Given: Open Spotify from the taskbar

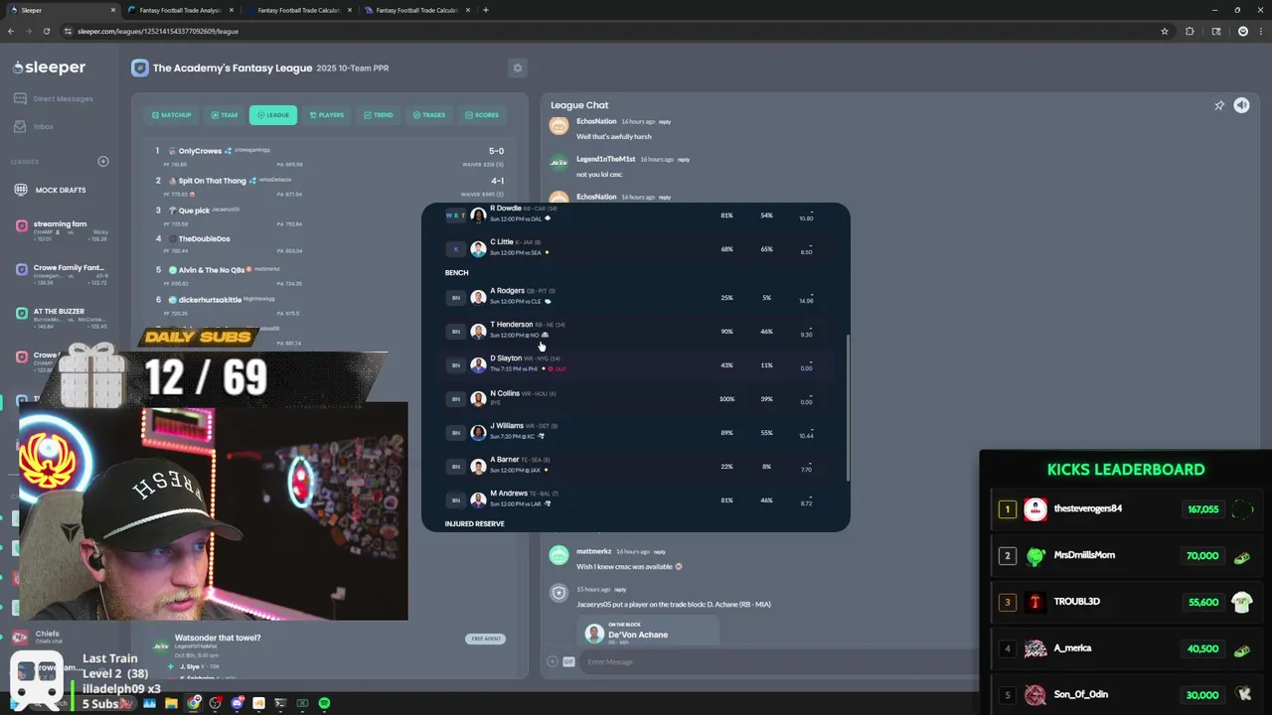Looking at the screenshot, I should tap(324, 703).
